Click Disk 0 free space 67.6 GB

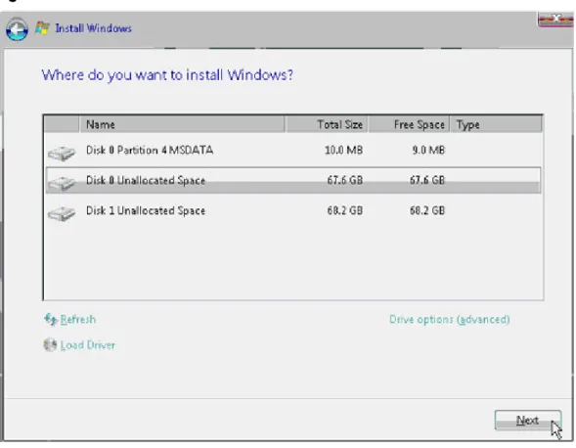(427, 180)
